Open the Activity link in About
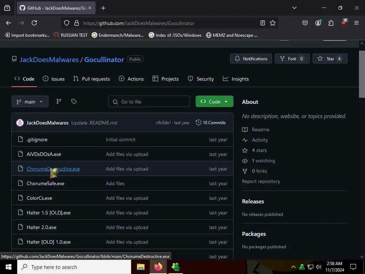The height and width of the screenshot is (274, 365). point(255,140)
